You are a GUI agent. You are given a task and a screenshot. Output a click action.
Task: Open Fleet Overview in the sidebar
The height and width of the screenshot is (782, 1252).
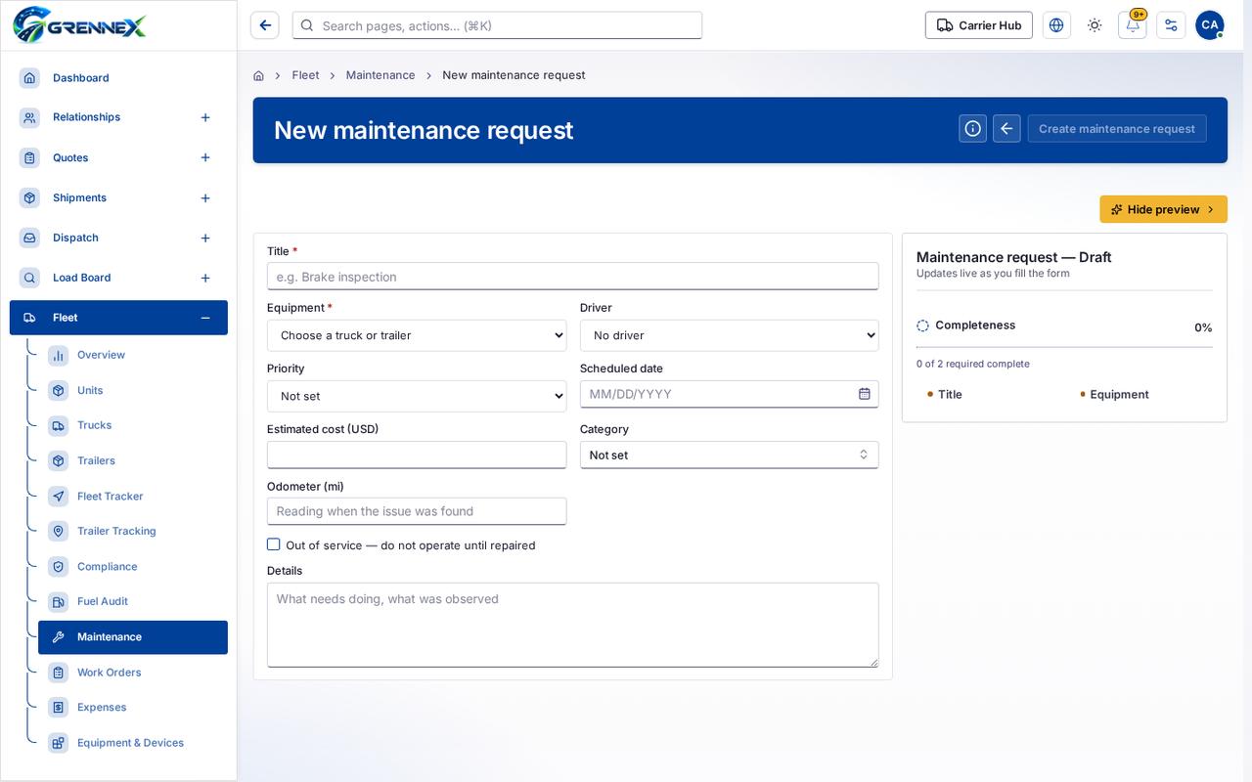(x=132, y=355)
